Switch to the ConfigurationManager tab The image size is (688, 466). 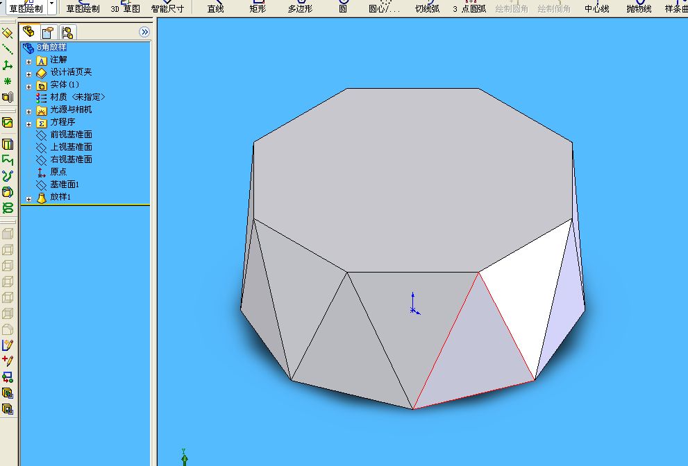(67, 32)
